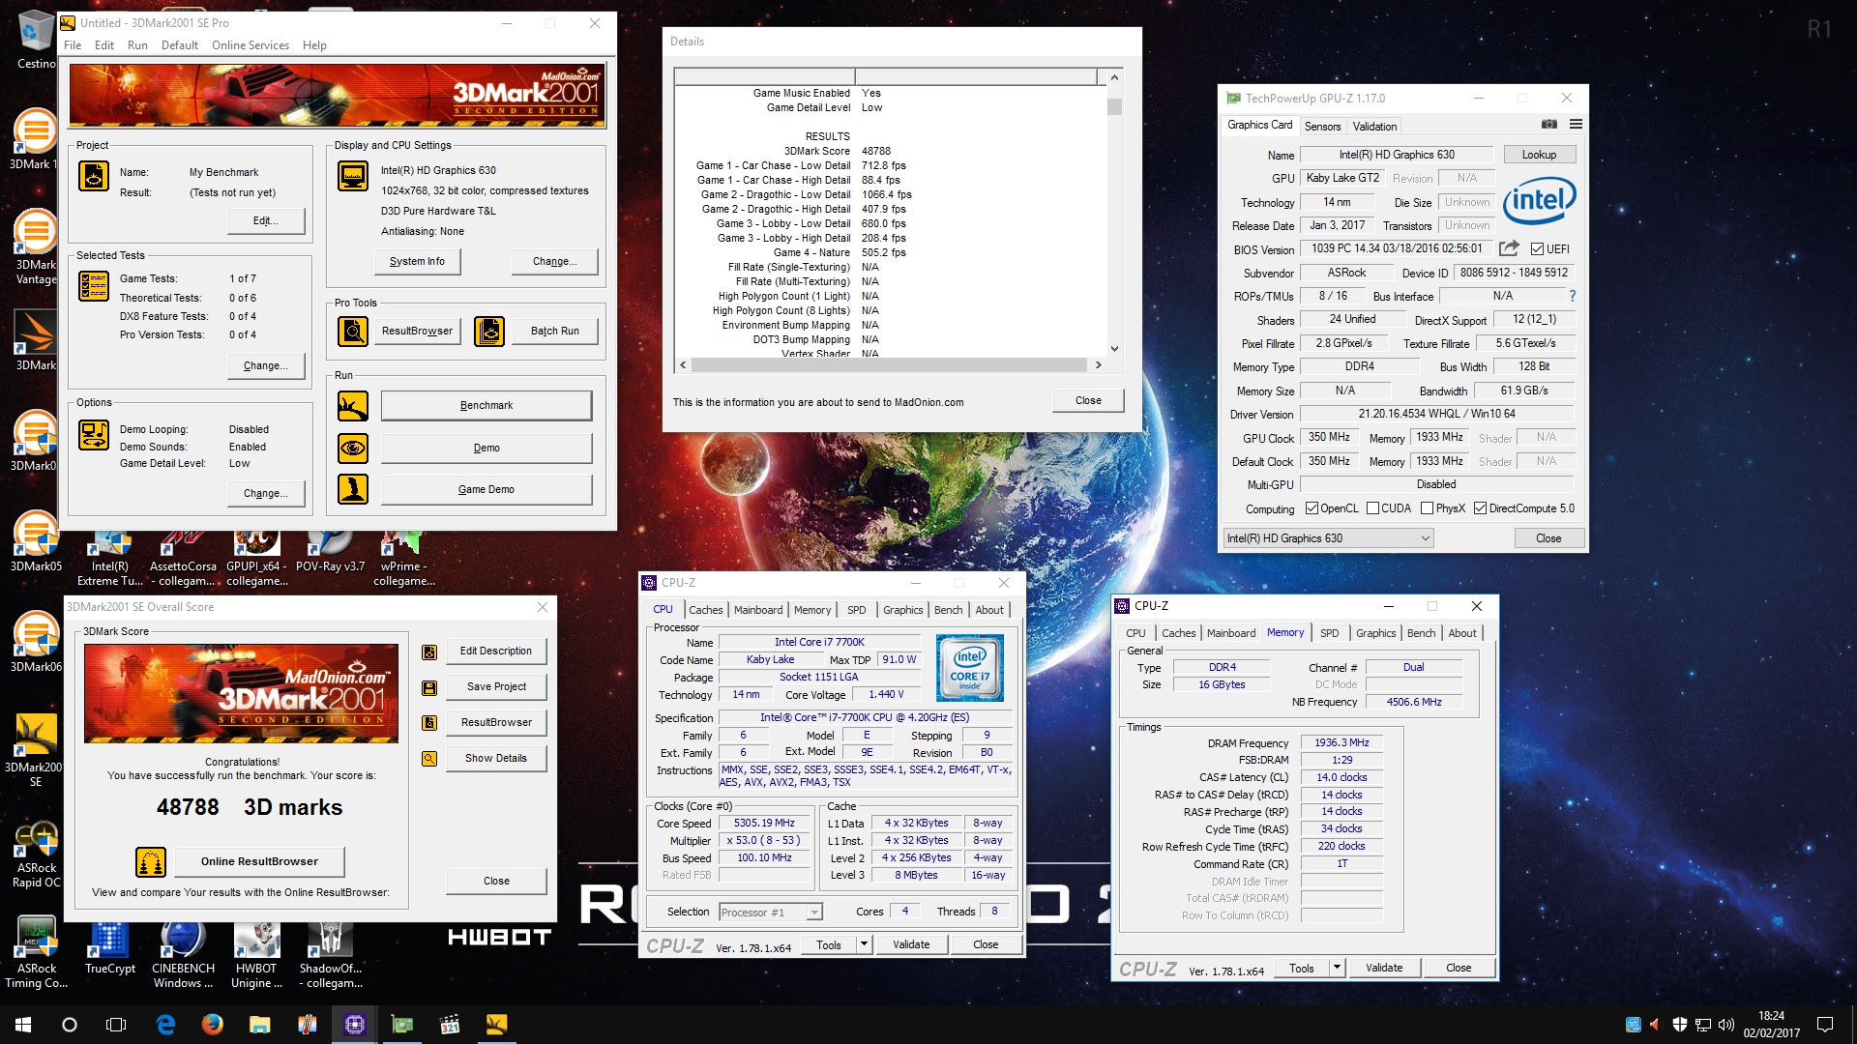Viewport: 1857px width, 1044px height.
Task: Open the File menu in 3DMark2001
Action: click(73, 45)
